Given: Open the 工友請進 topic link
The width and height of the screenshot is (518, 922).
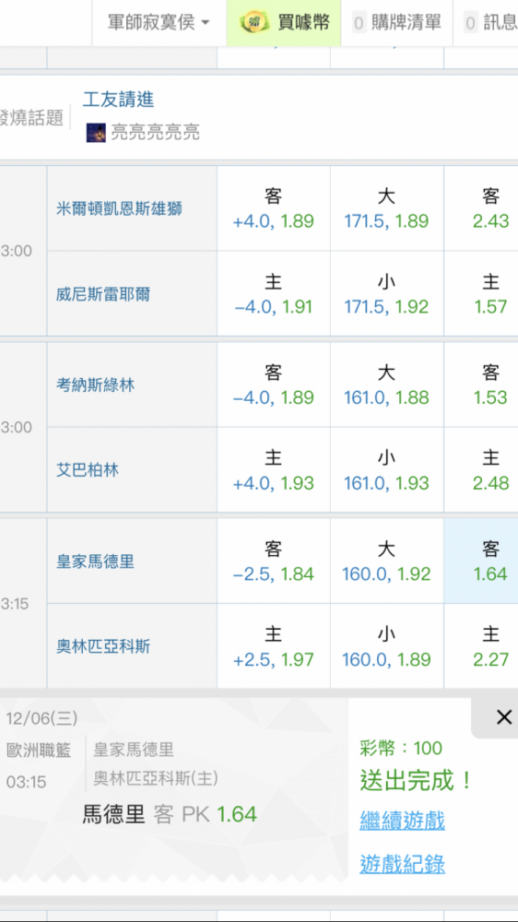Looking at the screenshot, I should pyautogui.click(x=118, y=100).
